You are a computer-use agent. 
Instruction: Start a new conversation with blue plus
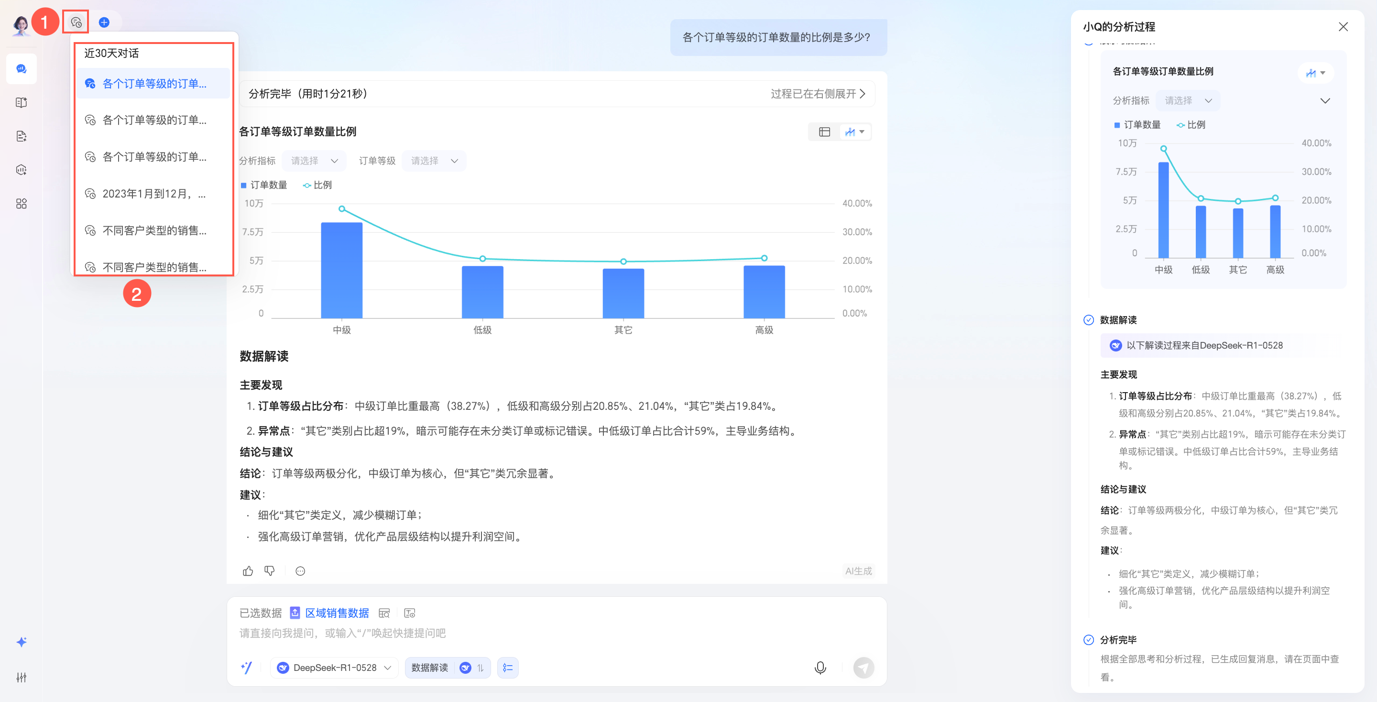pos(104,22)
